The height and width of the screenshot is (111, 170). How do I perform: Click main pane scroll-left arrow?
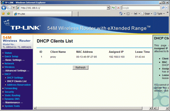35,108
